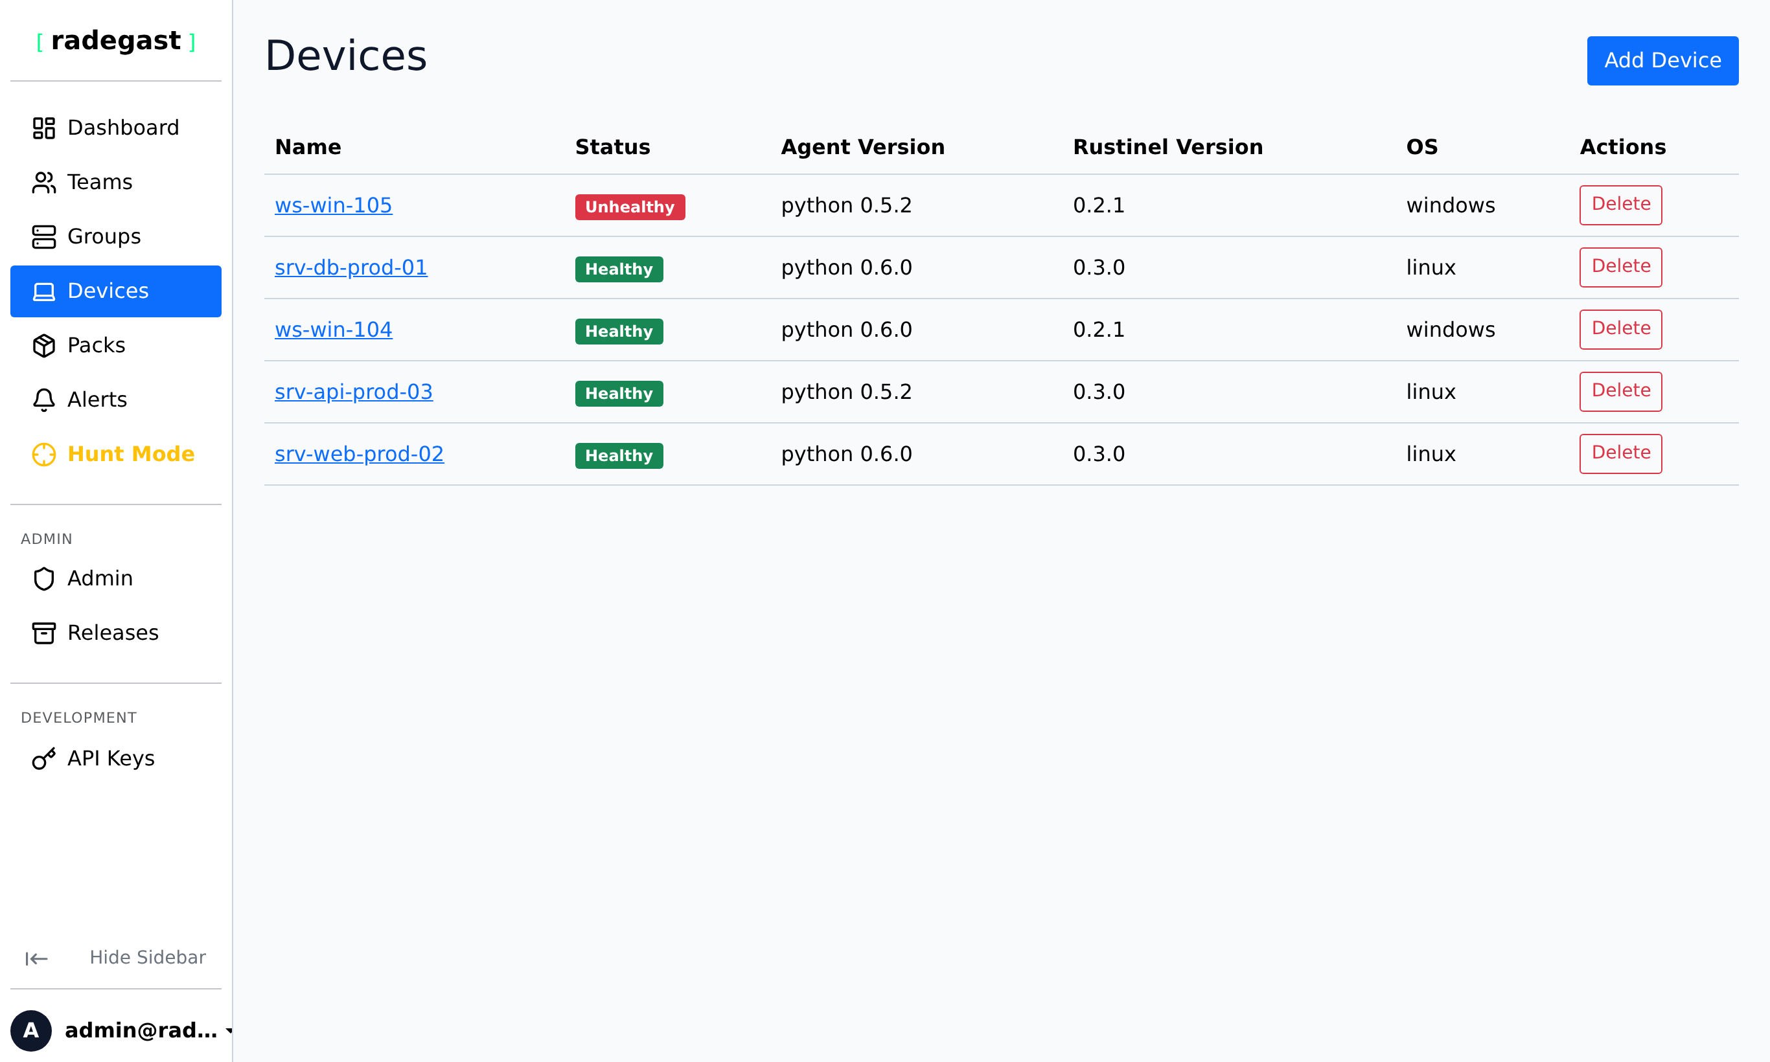
Task: Delete the ws-win-105 device
Action: (x=1620, y=205)
